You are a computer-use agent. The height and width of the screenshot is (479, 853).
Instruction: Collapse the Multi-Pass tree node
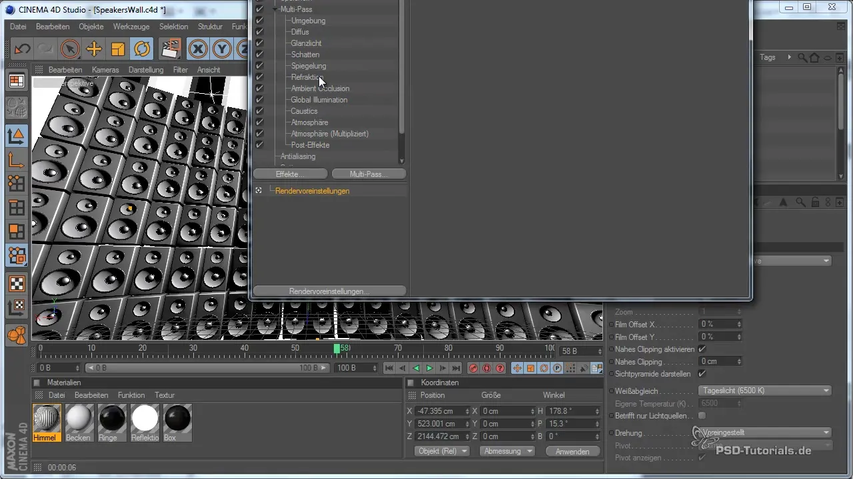coord(275,9)
